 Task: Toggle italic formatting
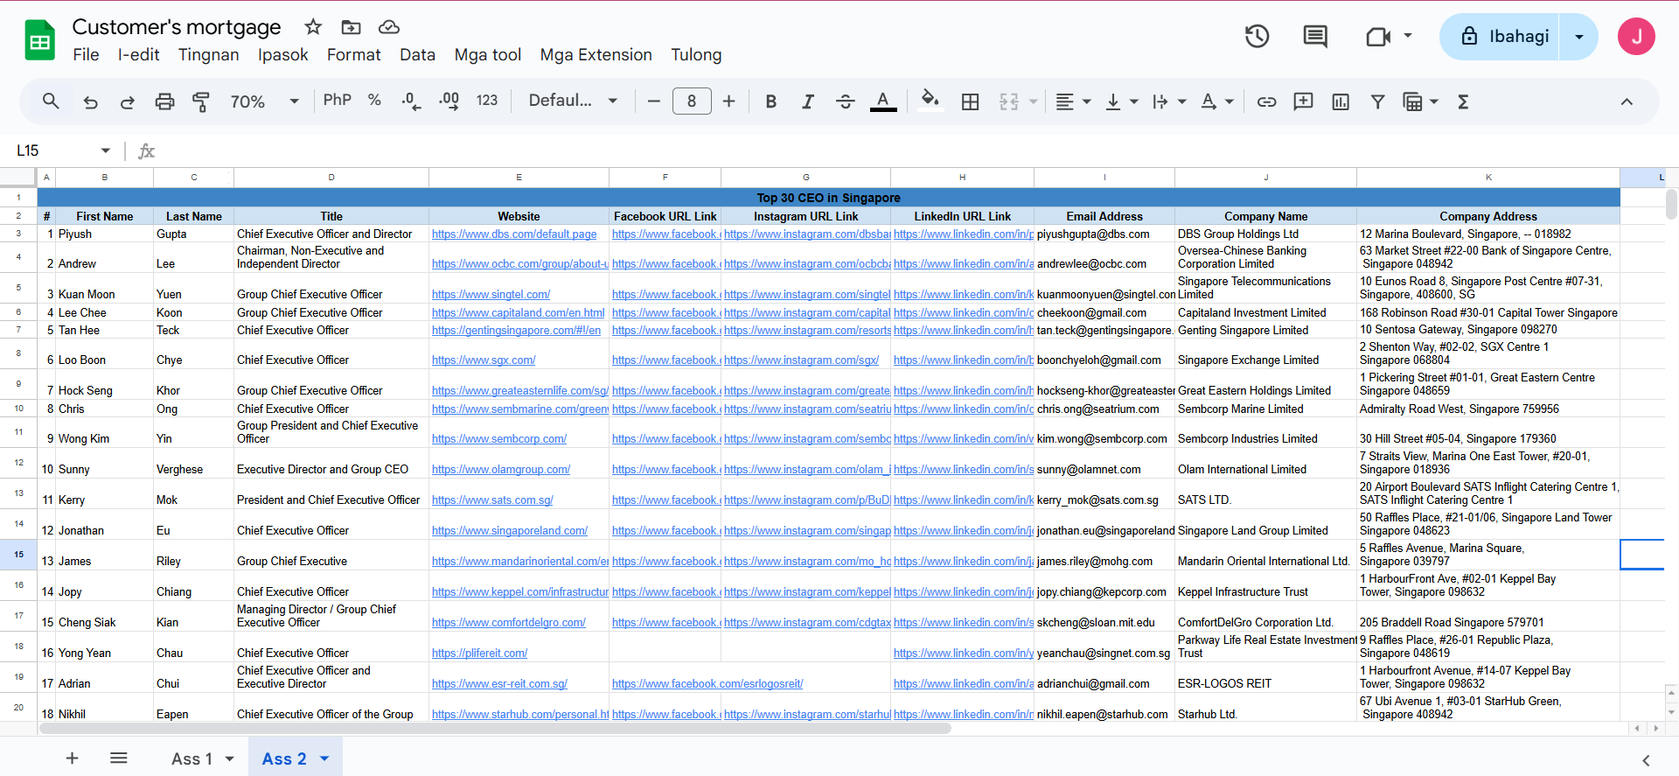(x=808, y=101)
